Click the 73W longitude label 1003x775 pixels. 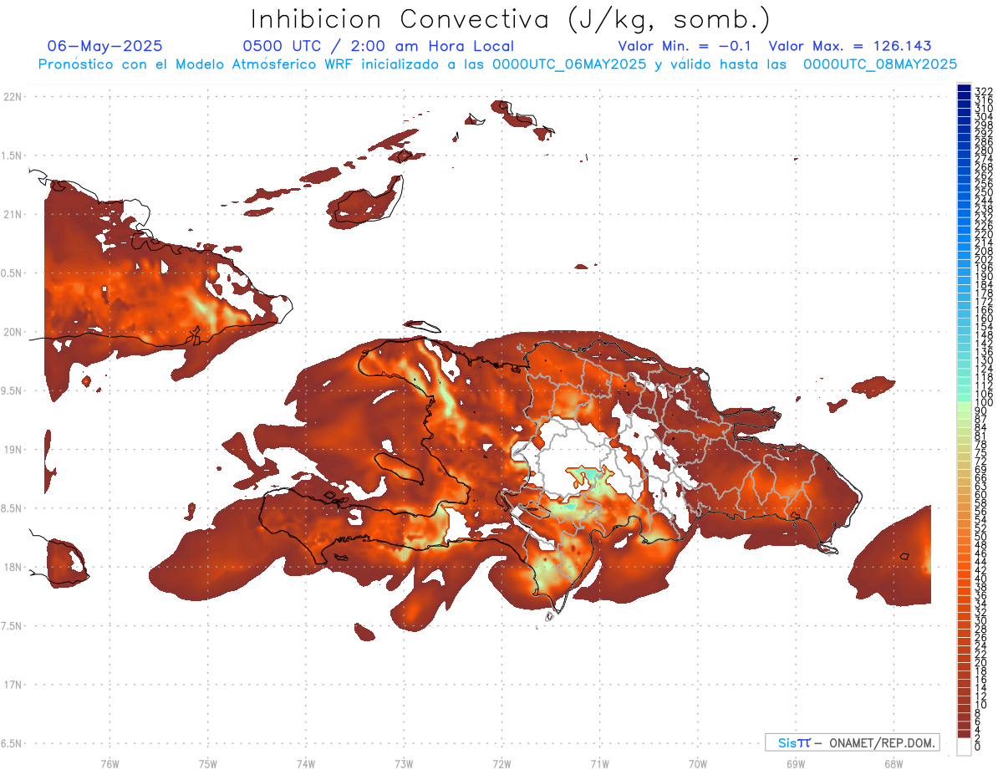pos(404,763)
